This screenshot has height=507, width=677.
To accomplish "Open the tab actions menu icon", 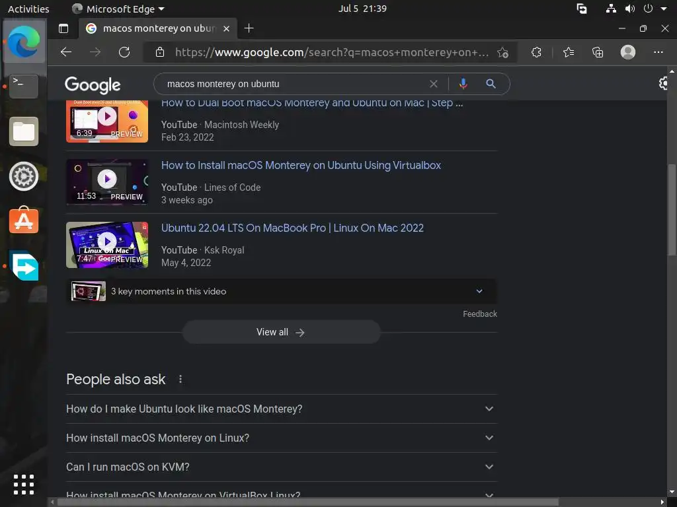I will tap(63, 28).
